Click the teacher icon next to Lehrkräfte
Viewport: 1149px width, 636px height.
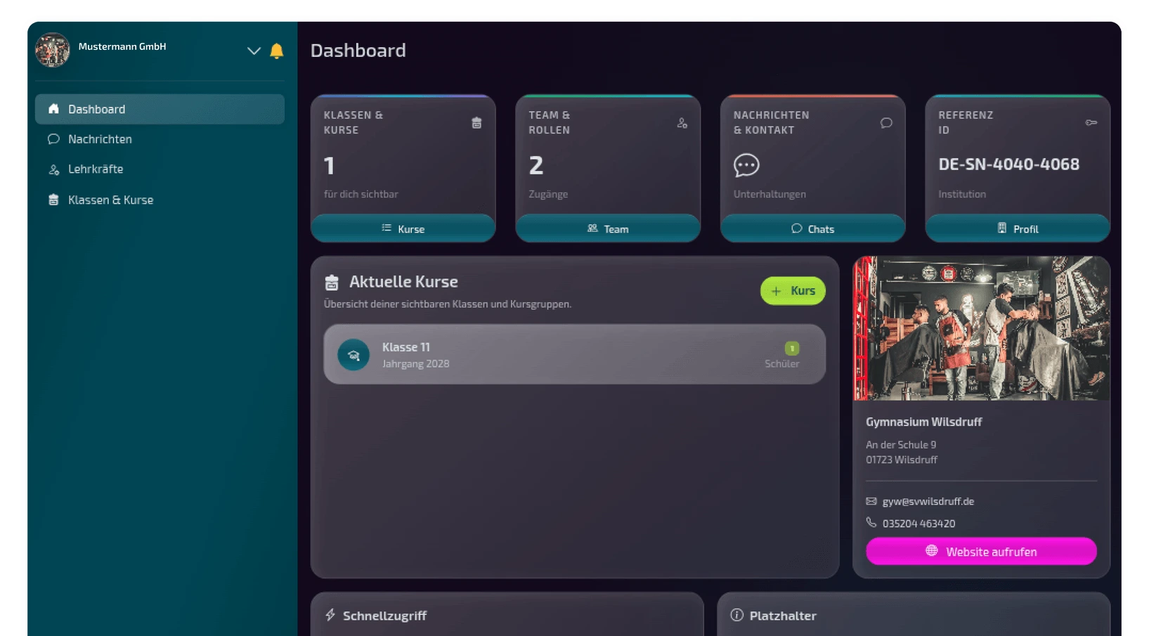[x=53, y=169]
